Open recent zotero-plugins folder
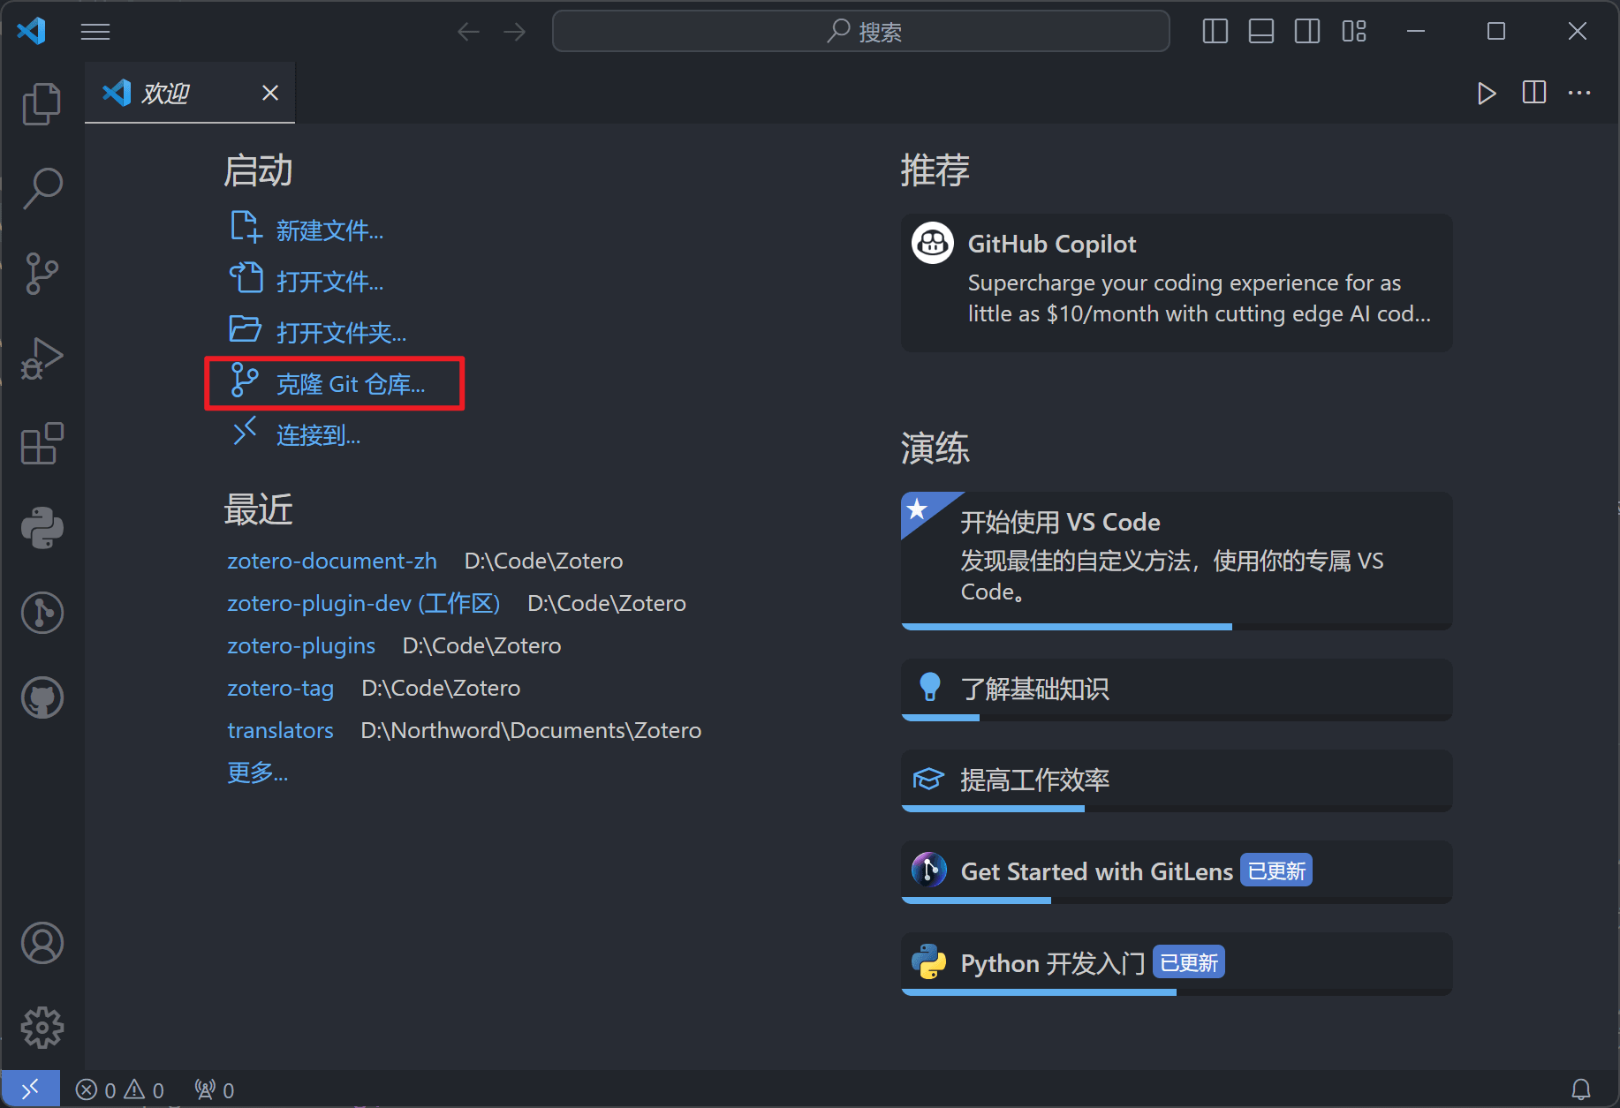This screenshot has height=1108, width=1620. [301, 645]
